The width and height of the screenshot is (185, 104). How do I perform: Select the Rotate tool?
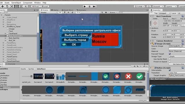click(7, 6)
